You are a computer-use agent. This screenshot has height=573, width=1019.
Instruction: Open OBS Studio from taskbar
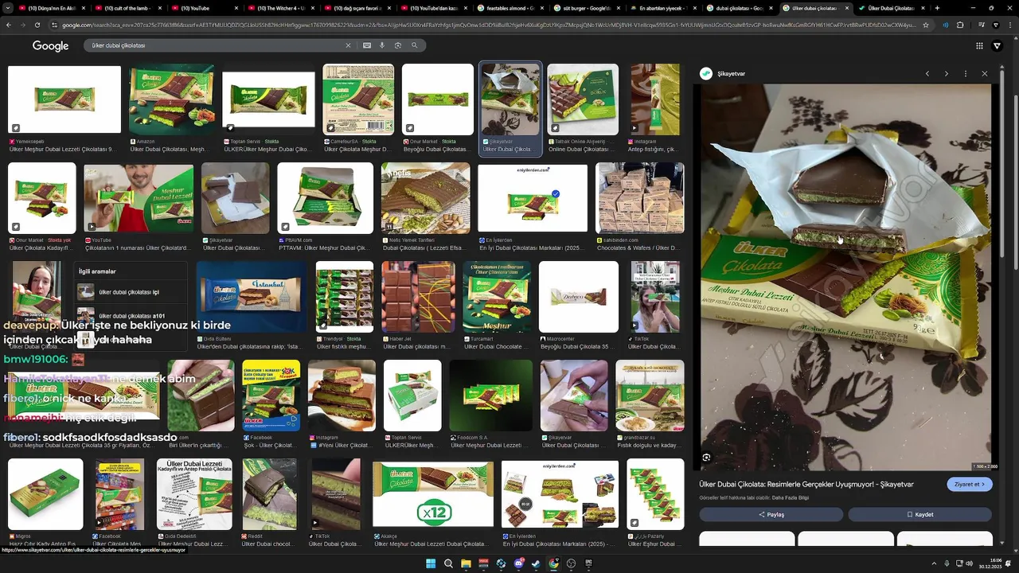[571, 563]
